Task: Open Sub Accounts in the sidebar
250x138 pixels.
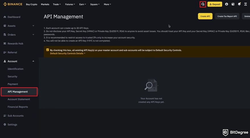Action: pos(15,116)
